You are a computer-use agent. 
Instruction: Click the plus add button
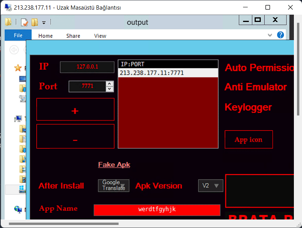click(x=75, y=109)
